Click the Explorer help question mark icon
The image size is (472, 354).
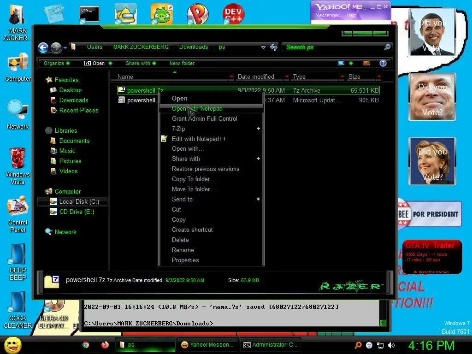click(x=383, y=63)
